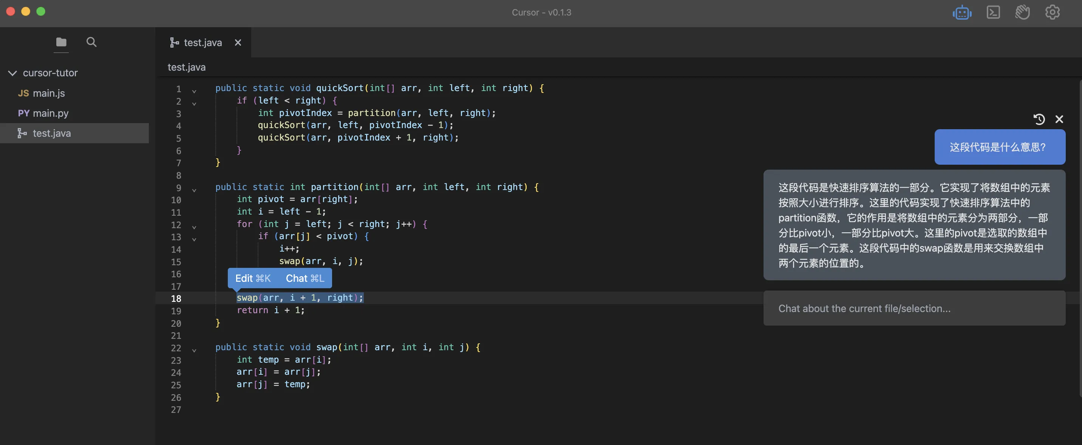The width and height of the screenshot is (1082, 445).
Task: Fold the quickSort method at line 1
Action: coord(194,91)
